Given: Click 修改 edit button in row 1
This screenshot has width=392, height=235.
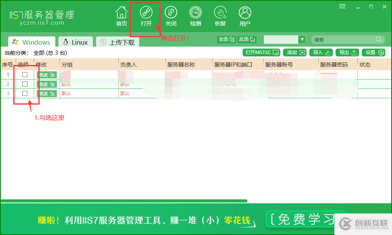Looking at the screenshot, I should [47, 75].
